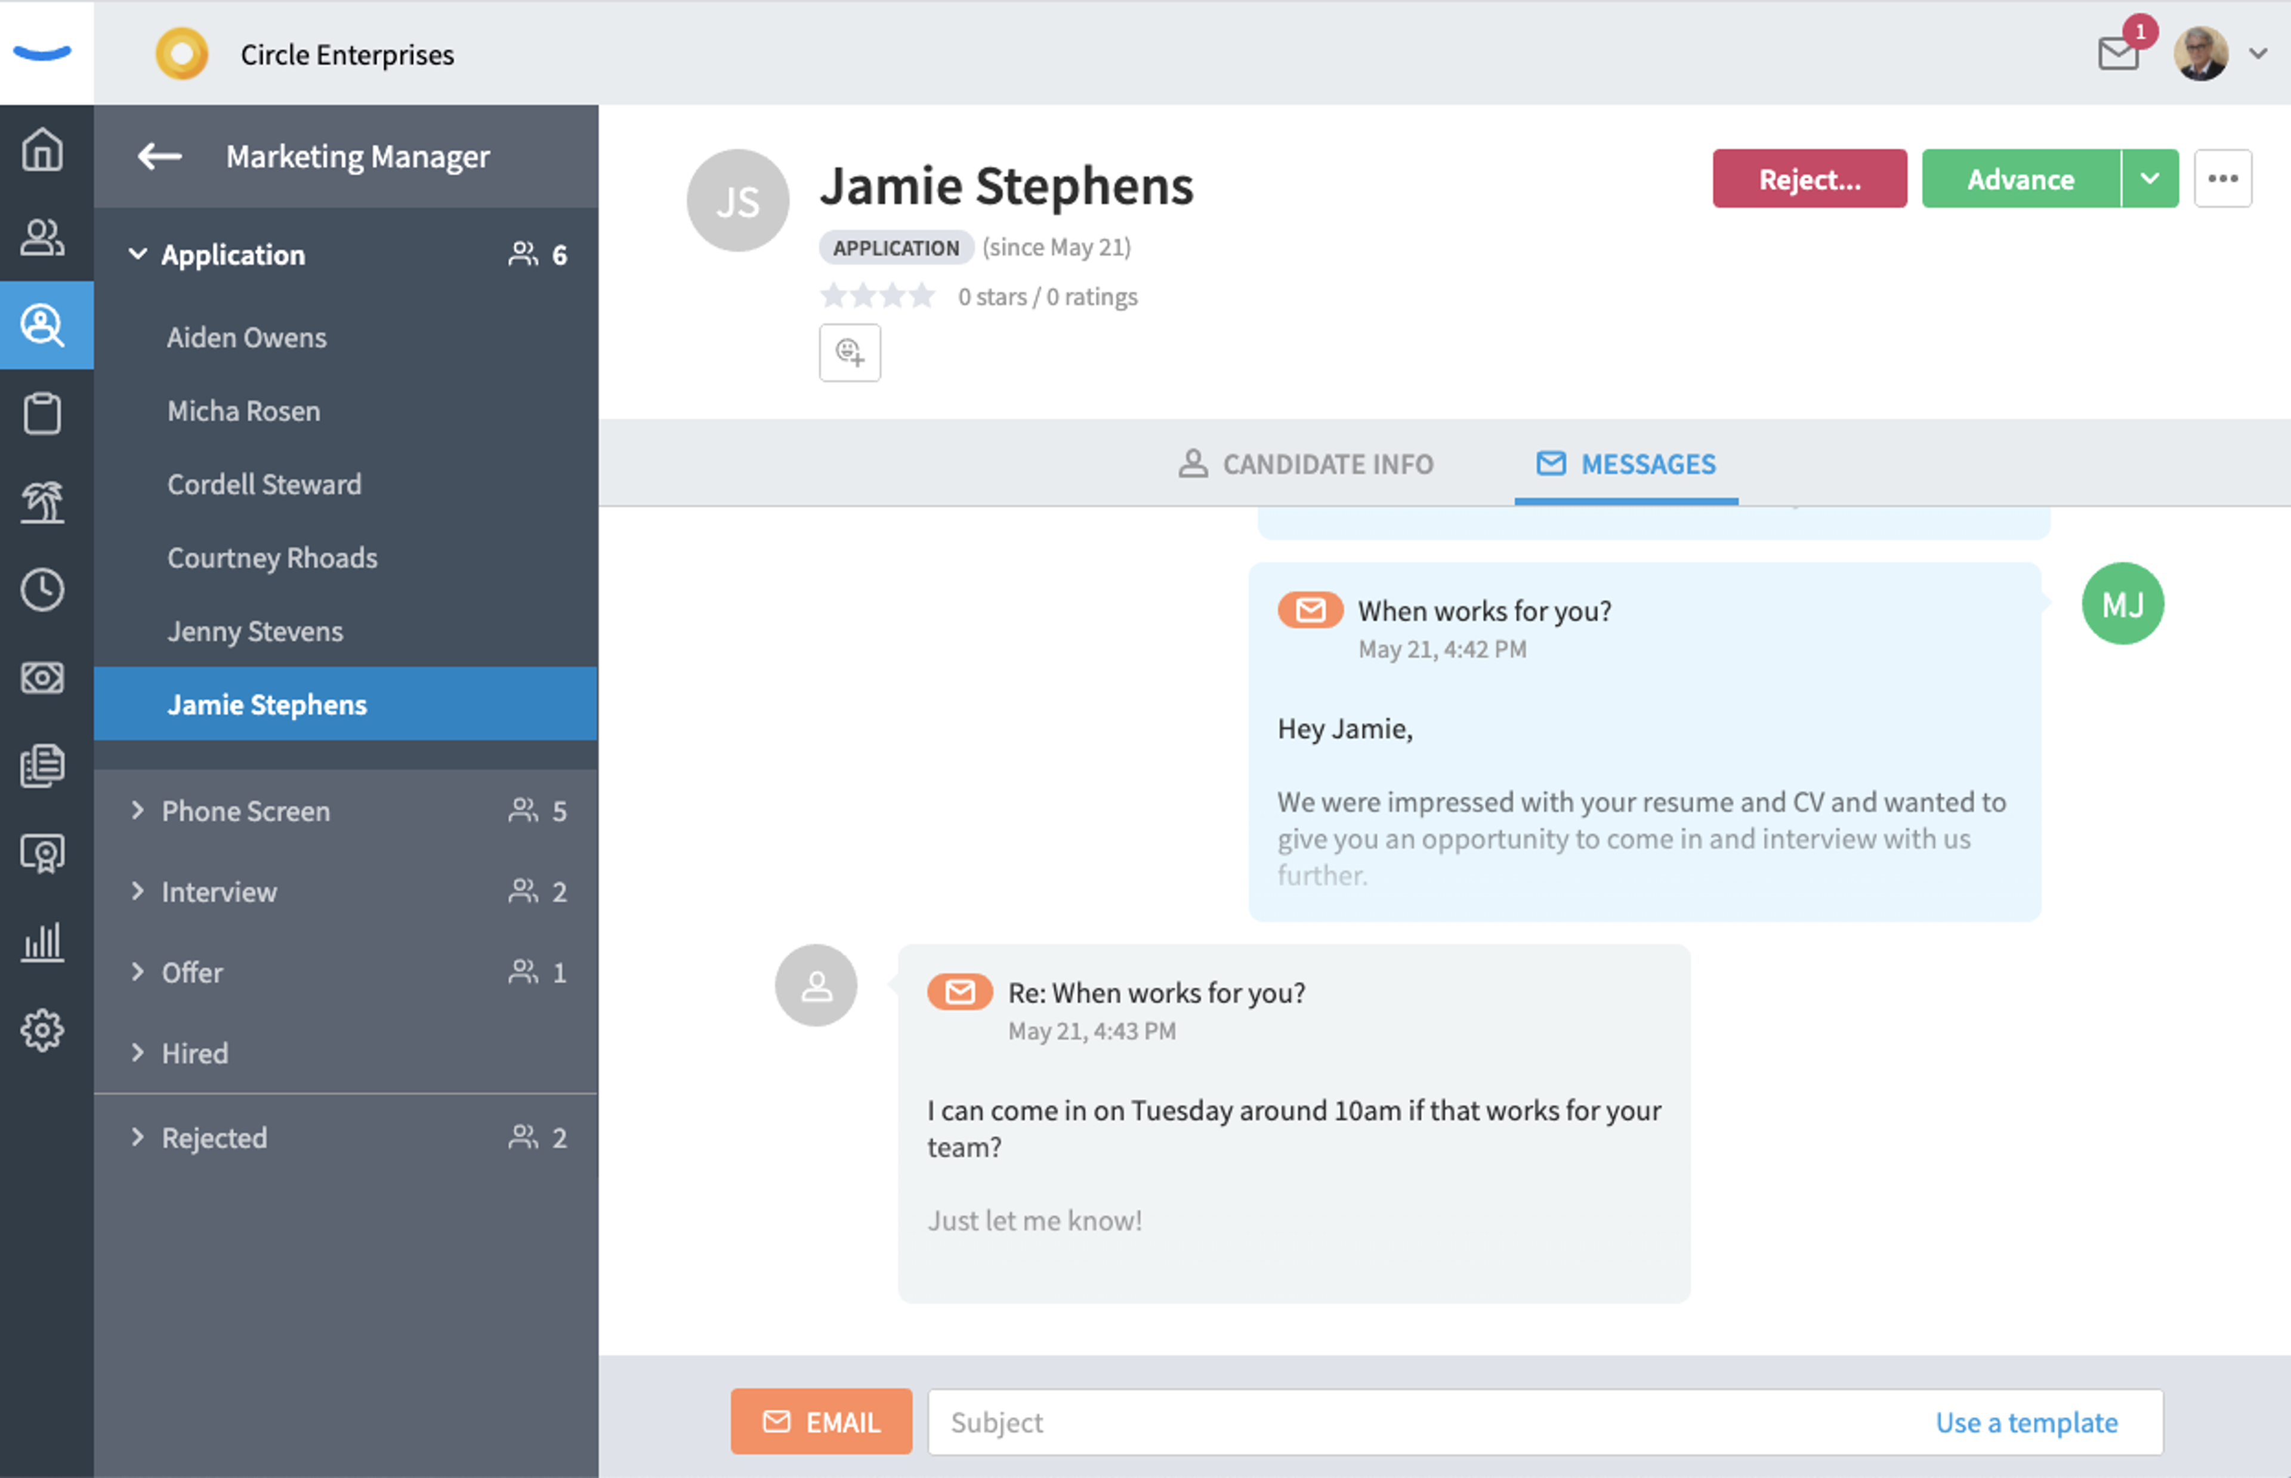2291x1478 pixels.
Task: Open the Time Off palm tree icon
Action: click(x=42, y=502)
